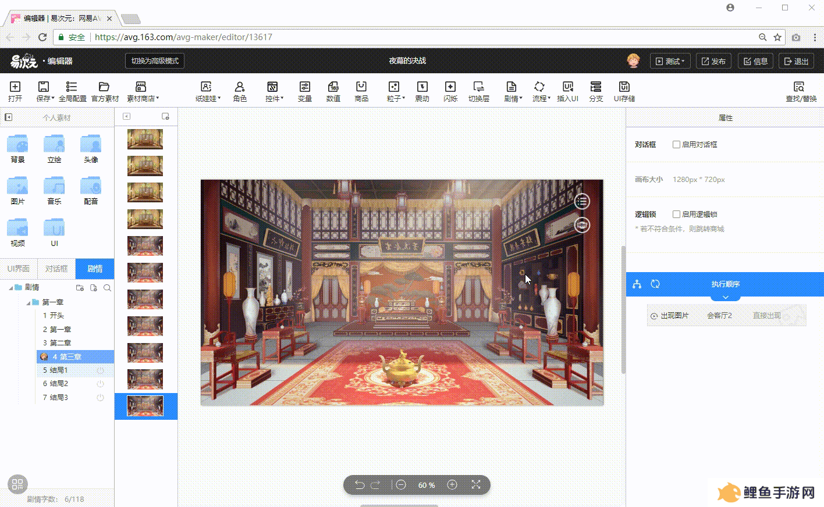Enable the 启用逻辑锁 checkbox
This screenshot has width=824, height=507.
[x=676, y=214]
